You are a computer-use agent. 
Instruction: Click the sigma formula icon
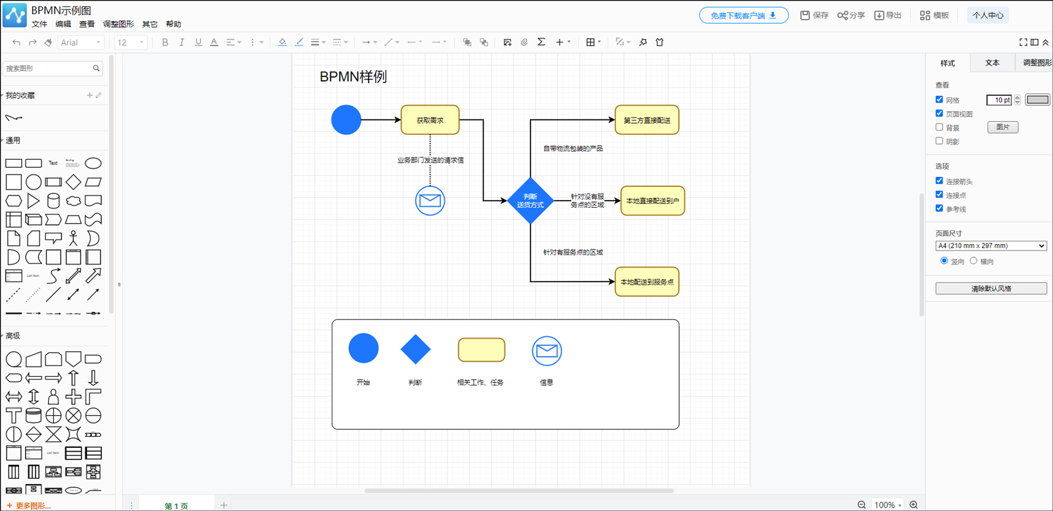tap(541, 42)
